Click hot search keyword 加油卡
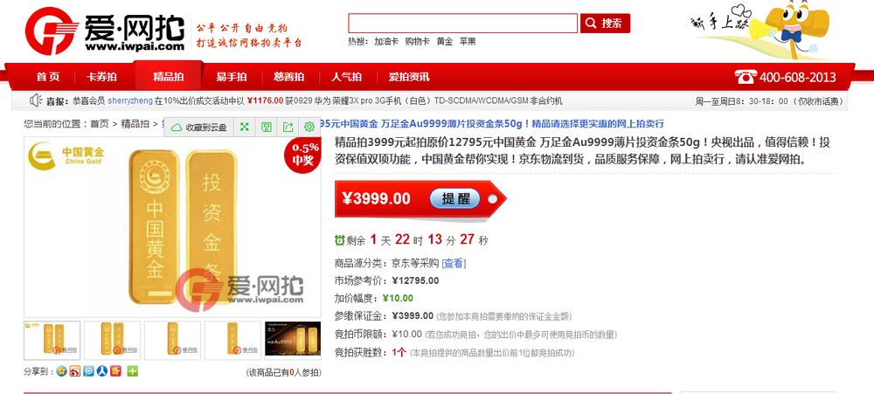 [x=386, y=41]
